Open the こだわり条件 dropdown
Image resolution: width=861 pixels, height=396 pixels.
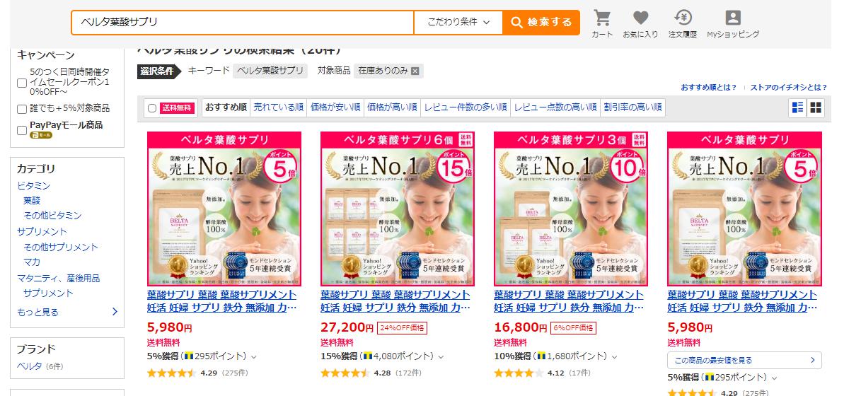[458, 23]
